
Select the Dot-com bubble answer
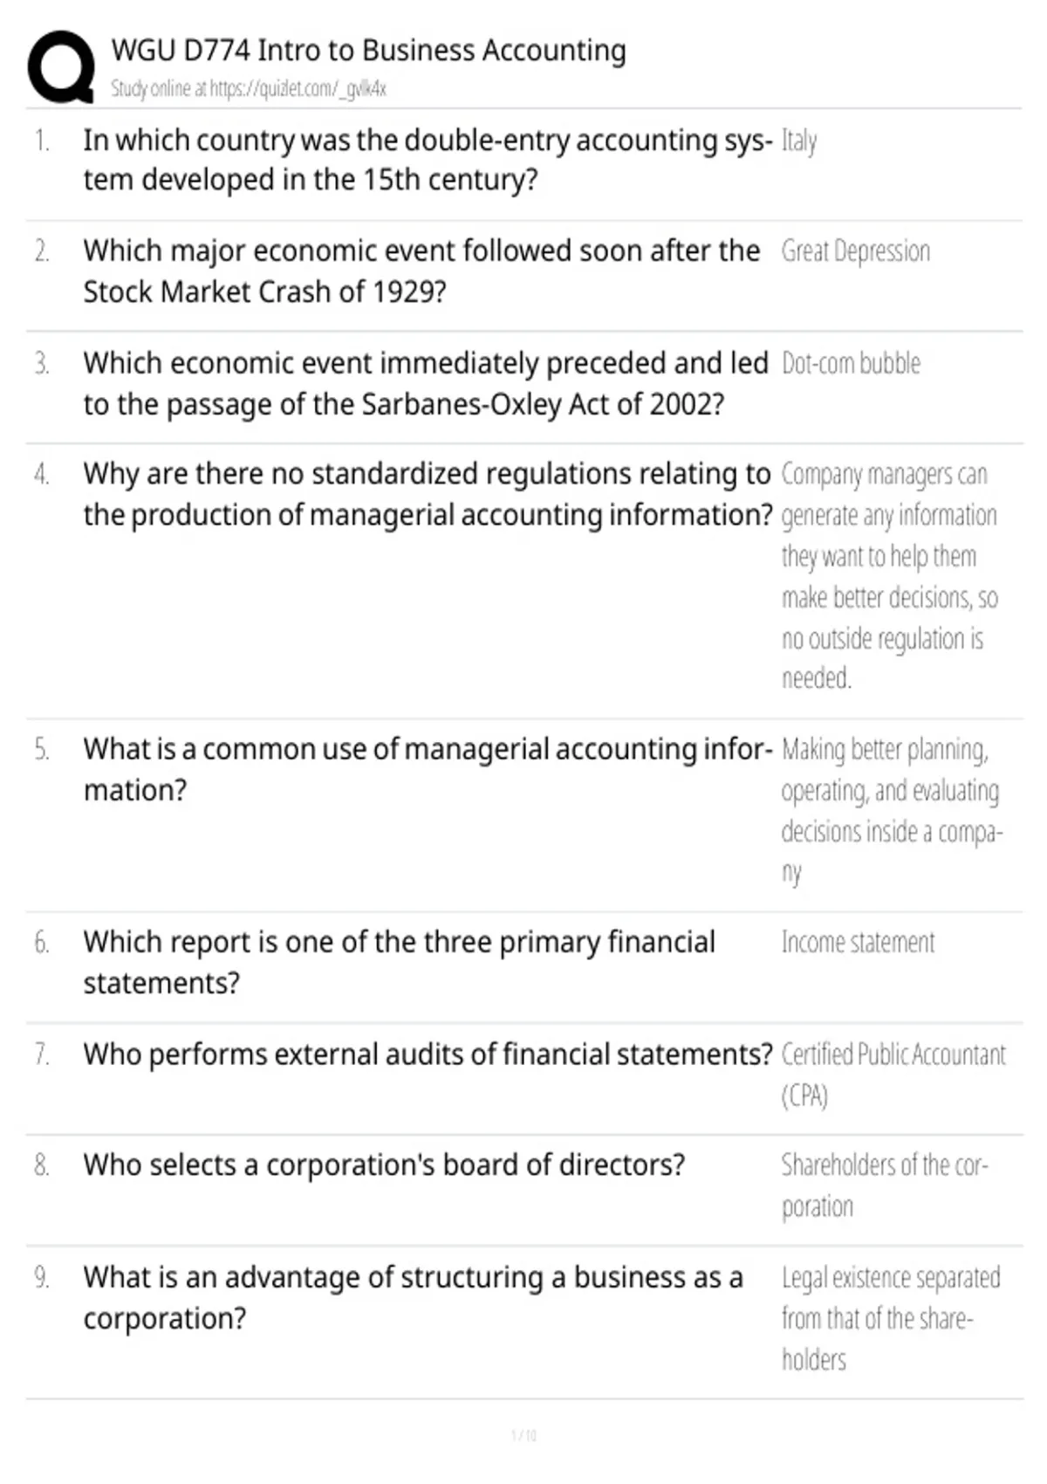(x=851, y=363)
